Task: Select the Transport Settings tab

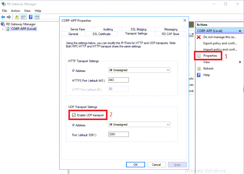Action: 136,34
